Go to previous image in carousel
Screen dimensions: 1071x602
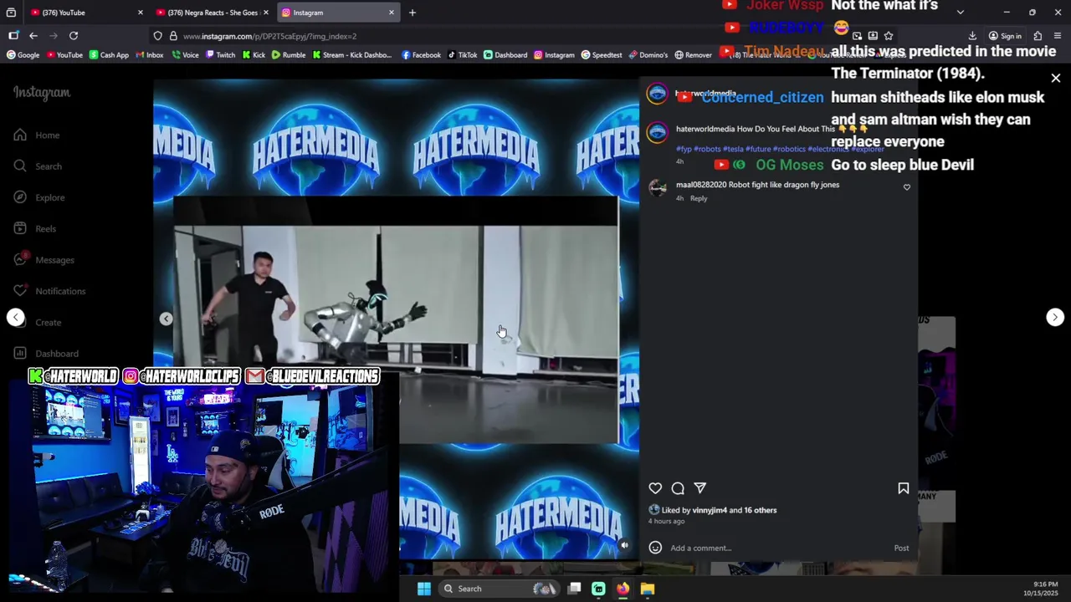166,319
